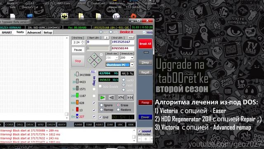This screenshot has height=149, width=264.
Task: Open the second yellow folder desktop icon
Action: (x=99, y=16)
